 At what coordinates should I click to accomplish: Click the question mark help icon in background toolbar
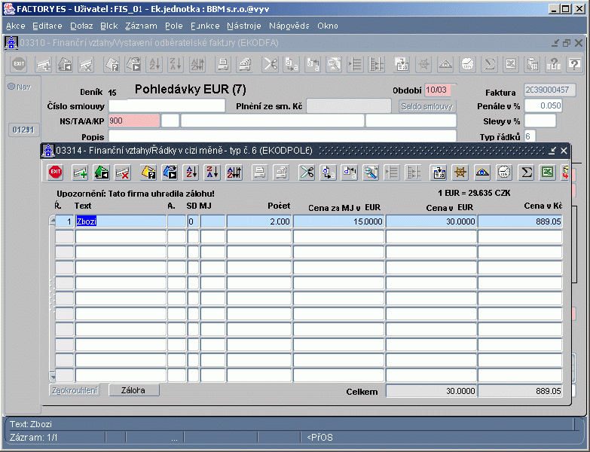point(574,64)
